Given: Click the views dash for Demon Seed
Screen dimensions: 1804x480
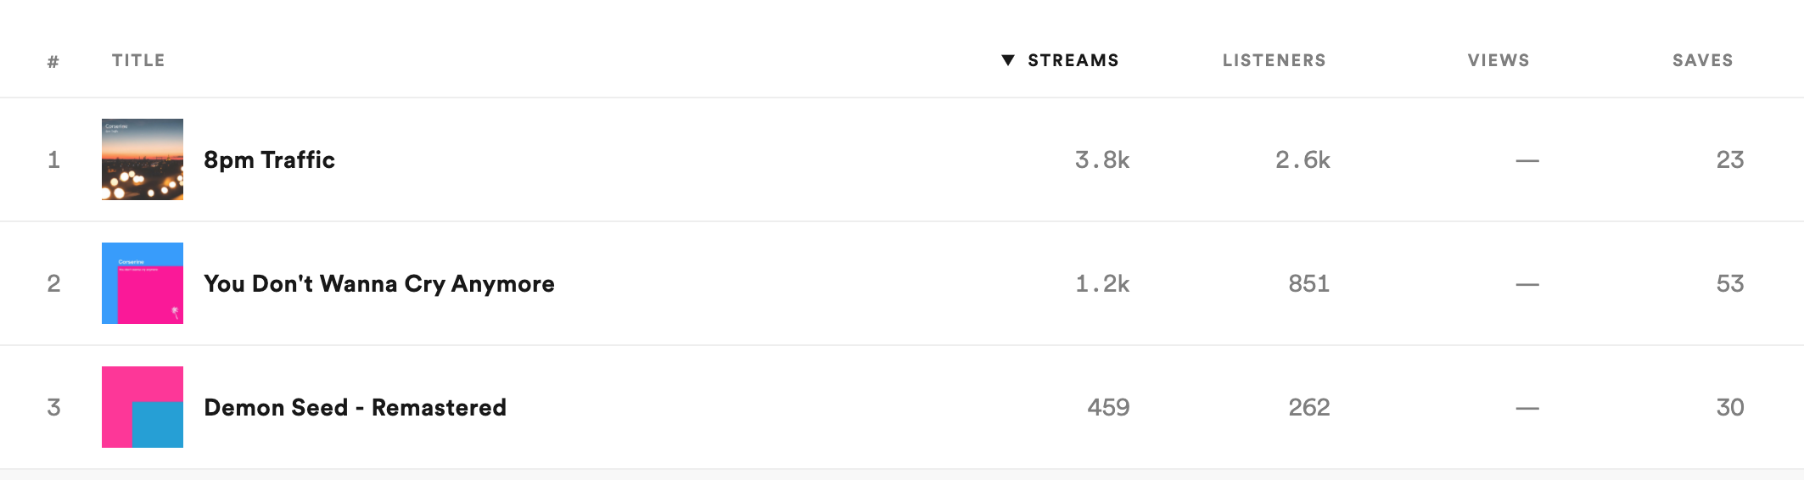Looking at the screenshot, I should point(1527,408).
